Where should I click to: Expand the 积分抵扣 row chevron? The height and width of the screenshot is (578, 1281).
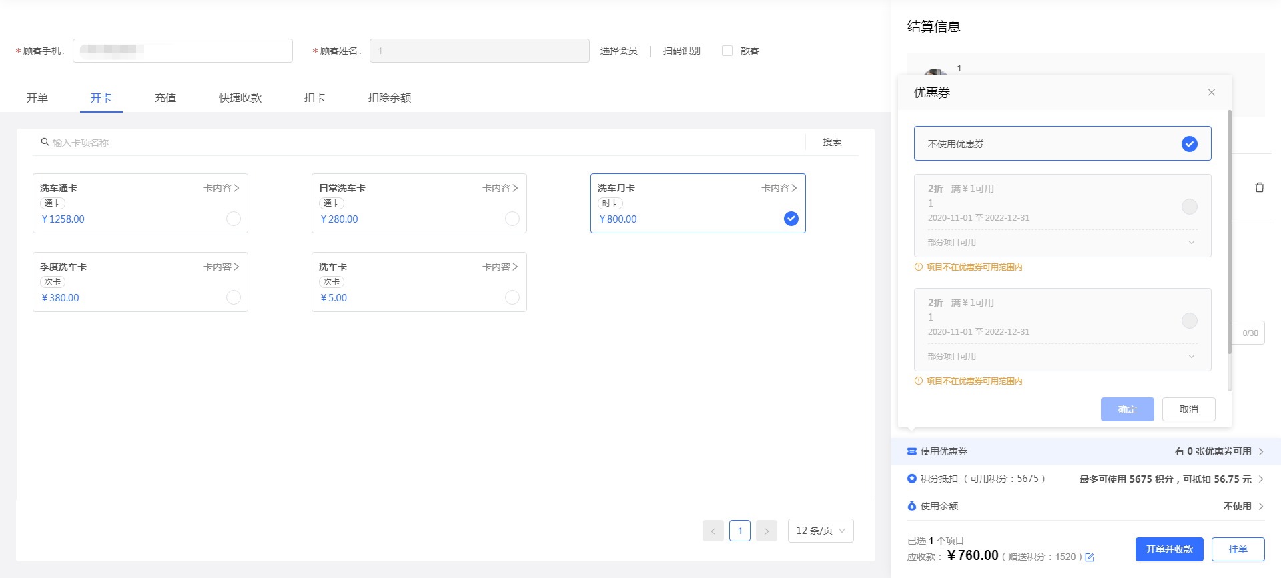1261,479
